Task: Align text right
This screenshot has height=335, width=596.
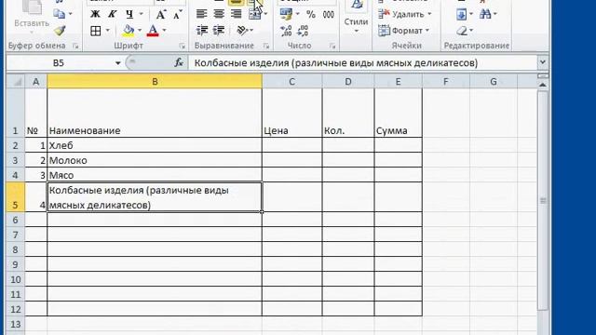Action: coord(236,15)
